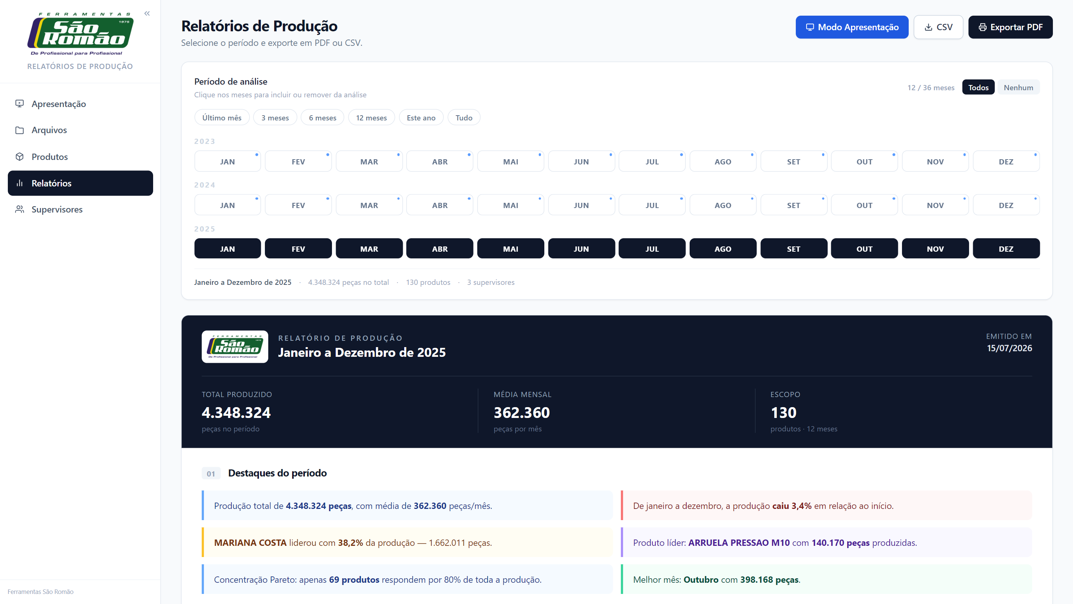Toggle ABR 2023 month
1073x604 pixels.
440,161
